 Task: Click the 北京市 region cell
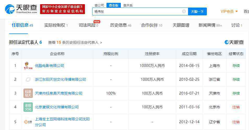click(214, 107)
